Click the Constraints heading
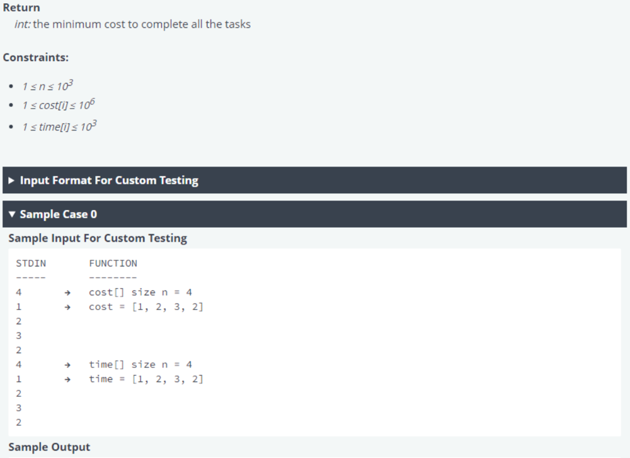630x458 pixels. (36, 57)
